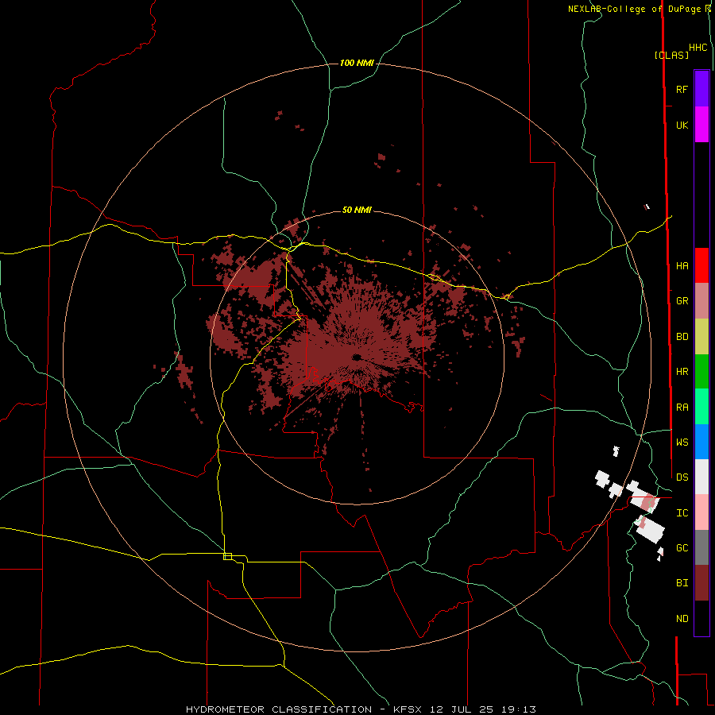Click the "BI" legend label
This screenshot has width=715, height=715.
682,583
